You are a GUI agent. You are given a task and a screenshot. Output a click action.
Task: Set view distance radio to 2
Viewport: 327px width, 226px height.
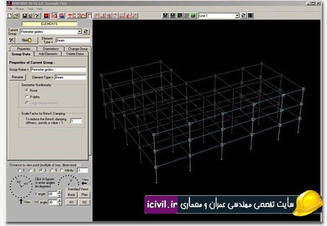point(30,170)
